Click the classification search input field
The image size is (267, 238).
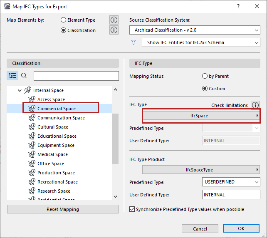(76, 76)
